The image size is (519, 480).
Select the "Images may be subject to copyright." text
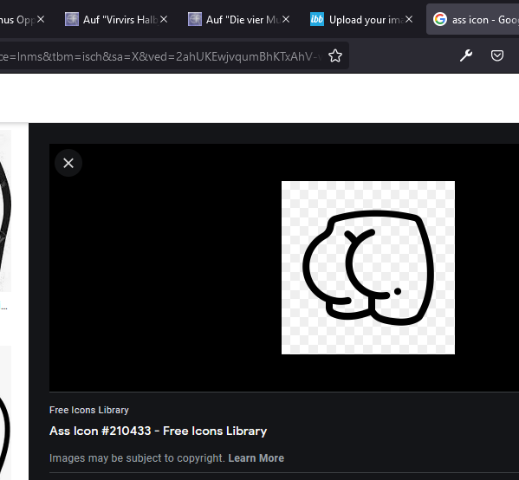click(x=138, y=458)
